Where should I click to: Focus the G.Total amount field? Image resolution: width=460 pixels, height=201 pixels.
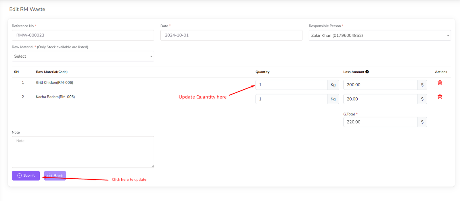tap(380, 122)
